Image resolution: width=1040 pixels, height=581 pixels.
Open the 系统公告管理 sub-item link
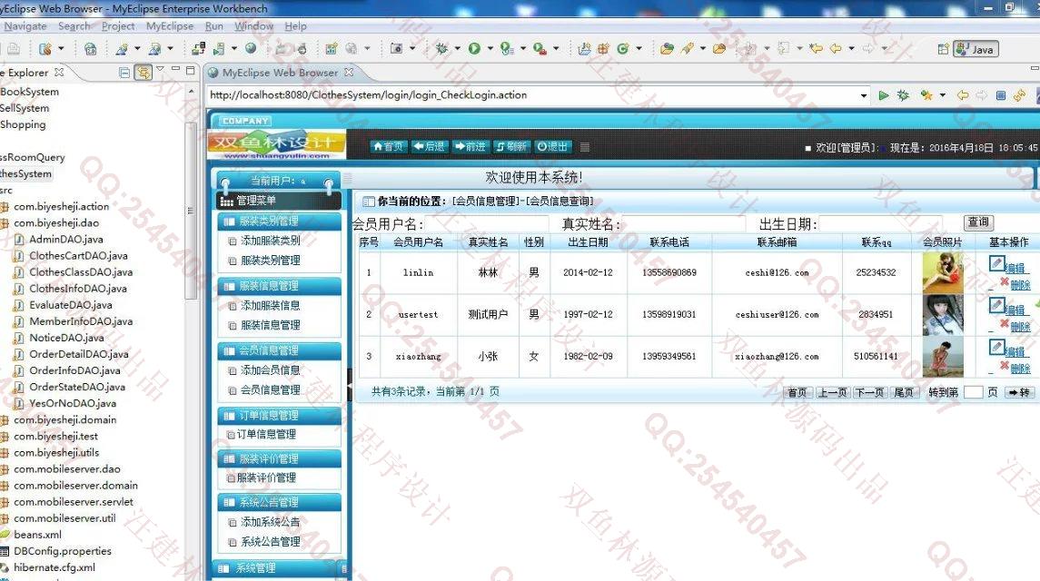click(270, 542)
